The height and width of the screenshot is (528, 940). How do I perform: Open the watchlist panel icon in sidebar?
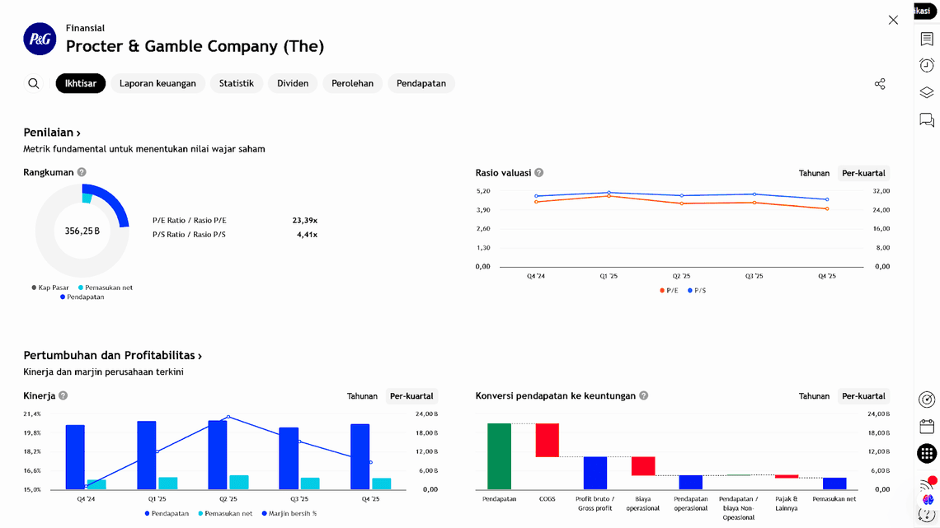[927, 39]
